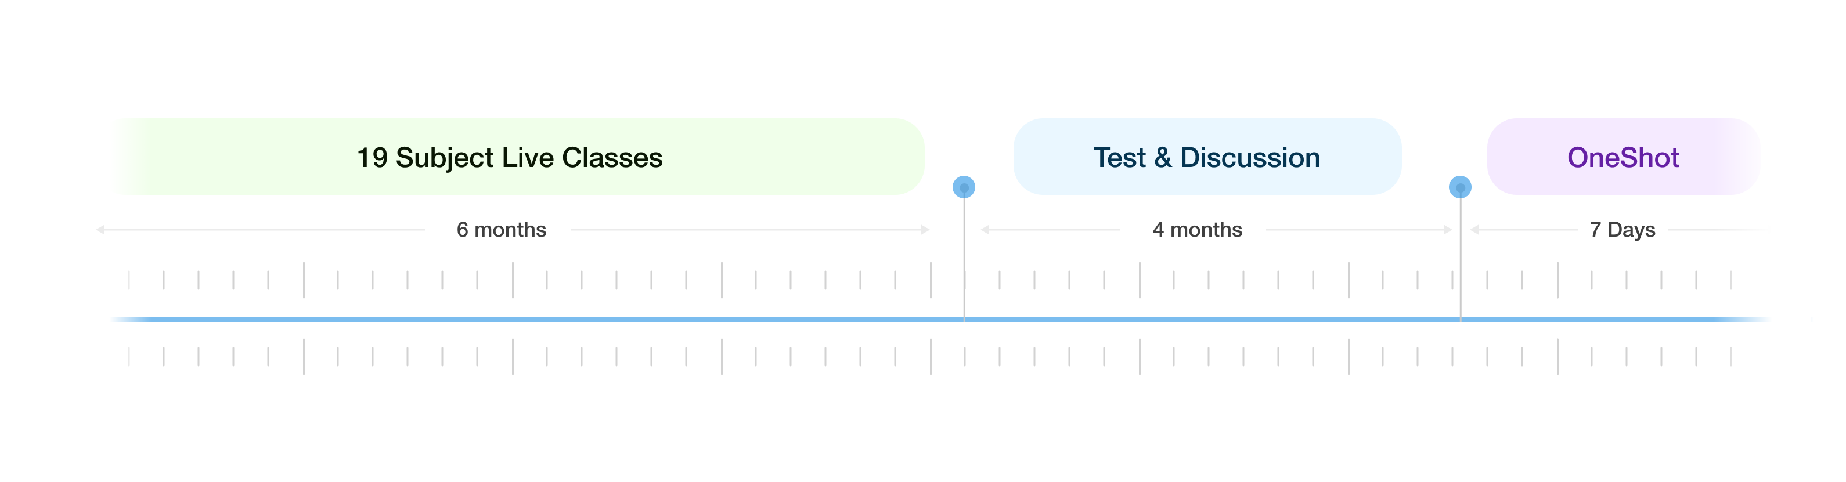Click the "7 Days" duration label
The height and width of the screenshot is (482, 1846).
(x=1623, y=230)
